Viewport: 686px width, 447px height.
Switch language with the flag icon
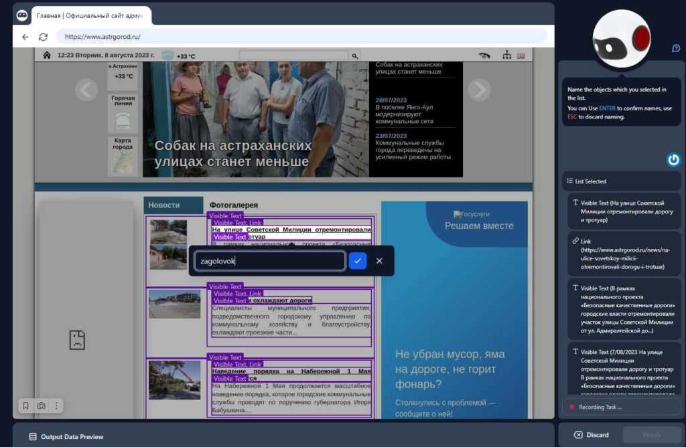(521, 56)
